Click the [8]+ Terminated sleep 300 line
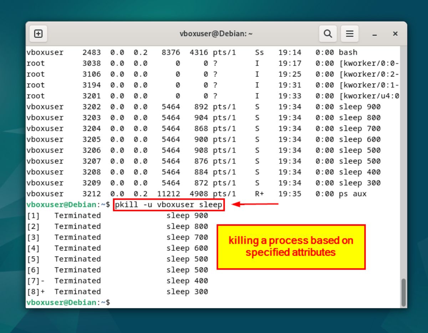 pos(118,291)
